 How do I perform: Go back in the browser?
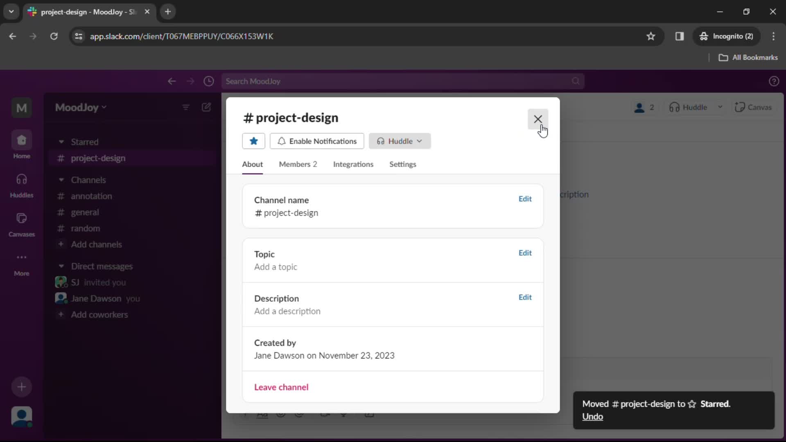(13, 36)
